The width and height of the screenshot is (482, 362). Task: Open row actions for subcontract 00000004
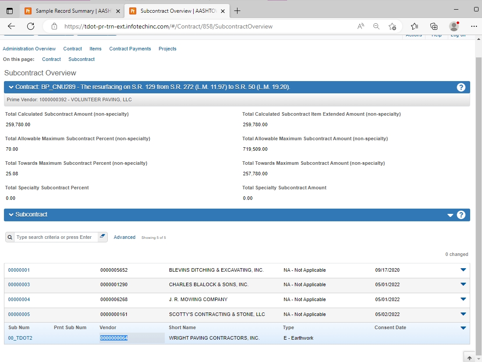(x=463, y=299)
